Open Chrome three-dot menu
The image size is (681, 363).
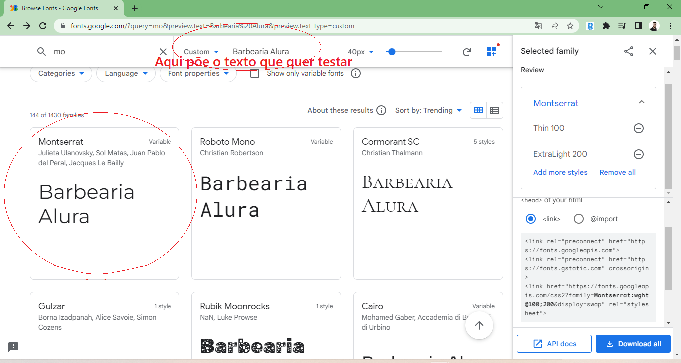coord(670,26)
